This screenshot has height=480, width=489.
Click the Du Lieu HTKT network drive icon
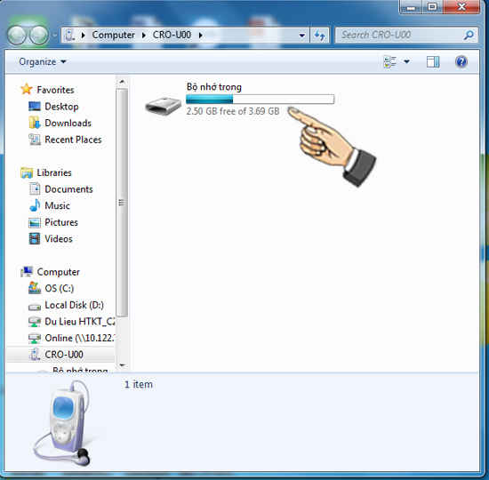(35, 322)
